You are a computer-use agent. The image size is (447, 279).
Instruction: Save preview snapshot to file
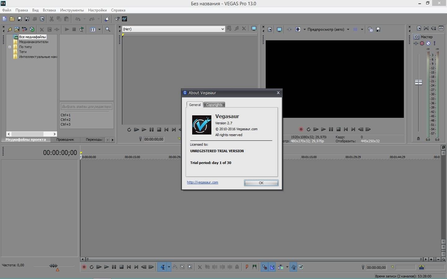pyautogui.click(x=378, y=29)
